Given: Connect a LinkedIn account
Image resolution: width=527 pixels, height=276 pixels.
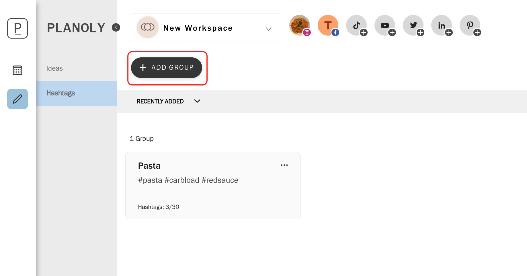Looking at the screenshot, I should [442, 26].
